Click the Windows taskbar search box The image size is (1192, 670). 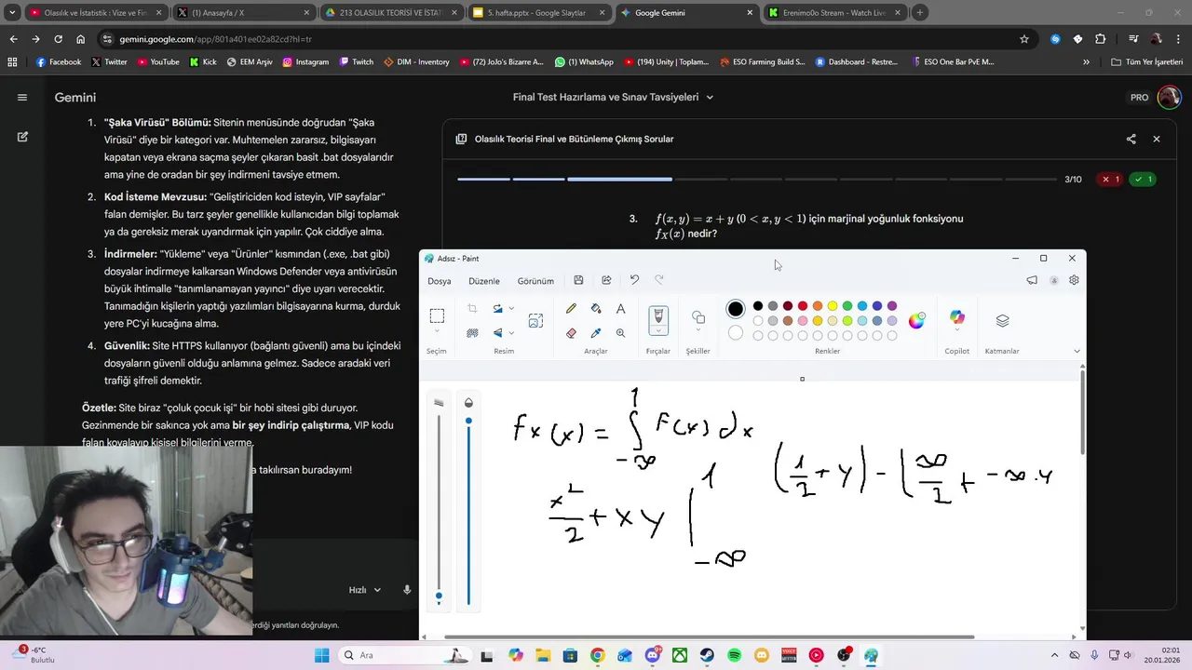[403, 655]
